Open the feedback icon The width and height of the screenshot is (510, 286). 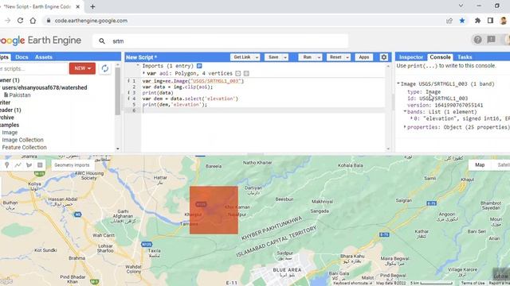(491, 40)
